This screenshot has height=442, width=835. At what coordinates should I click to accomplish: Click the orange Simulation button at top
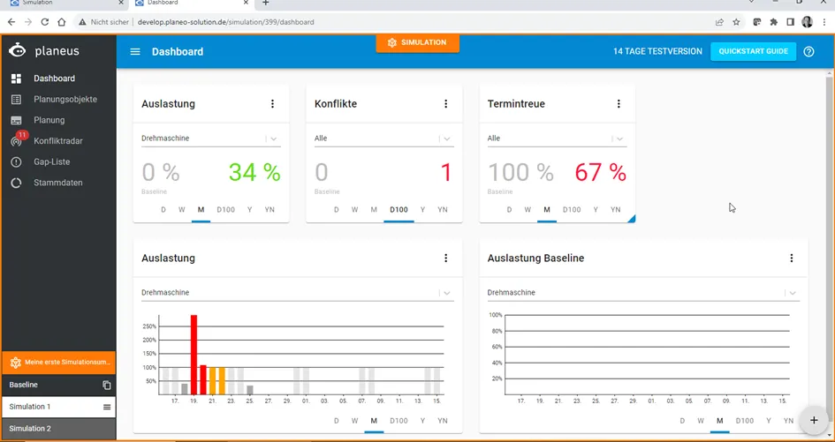(x=417, y=42)
